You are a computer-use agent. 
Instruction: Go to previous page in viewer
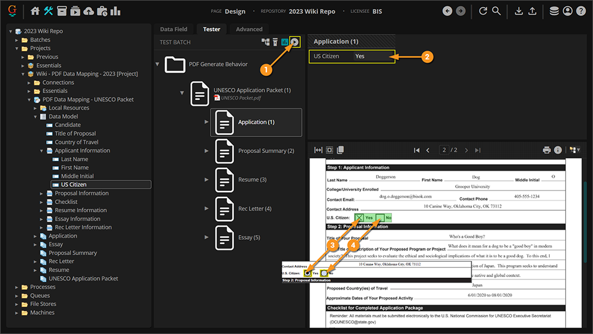pos(428,150)
